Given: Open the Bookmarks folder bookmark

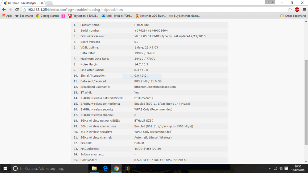Looking at the screenshot, I should point(24,16).
